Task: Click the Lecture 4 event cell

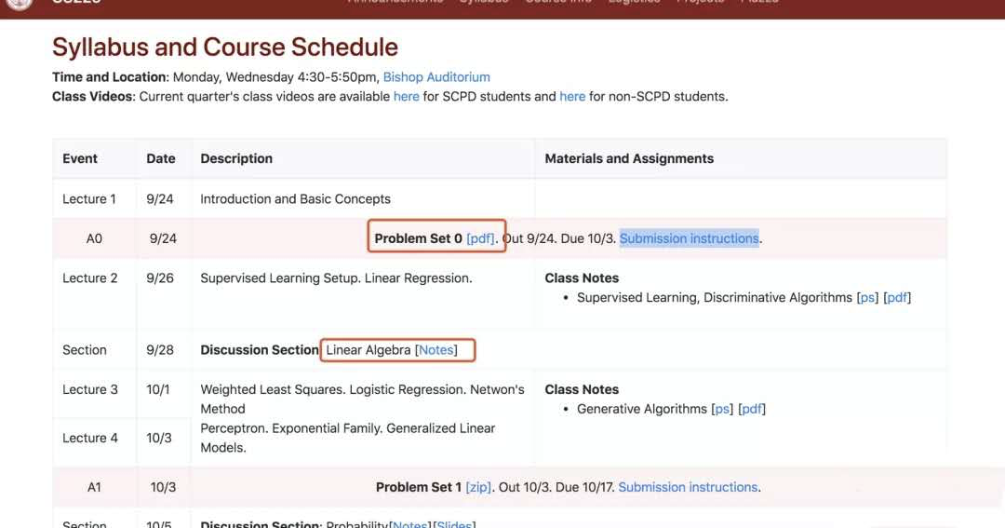Action: coord(89,438)
